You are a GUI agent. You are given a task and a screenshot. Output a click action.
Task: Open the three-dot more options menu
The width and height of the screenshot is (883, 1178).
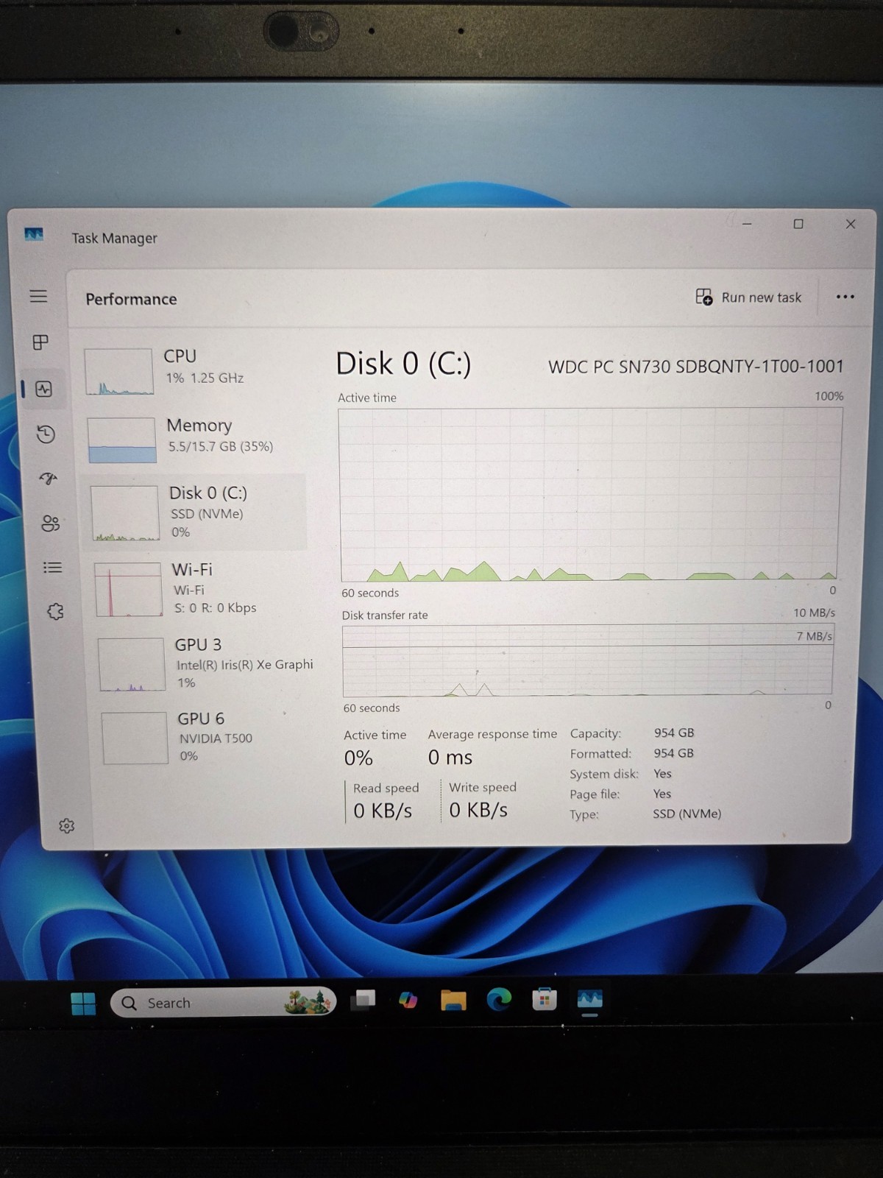tap(845, 297)
